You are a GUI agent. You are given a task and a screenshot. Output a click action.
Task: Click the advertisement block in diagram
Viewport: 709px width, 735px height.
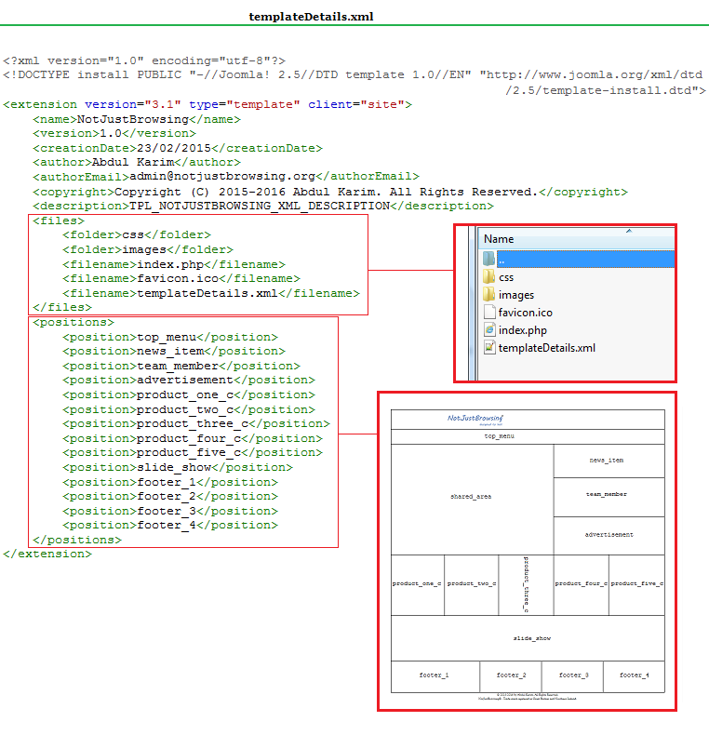(x=609, y=535)
